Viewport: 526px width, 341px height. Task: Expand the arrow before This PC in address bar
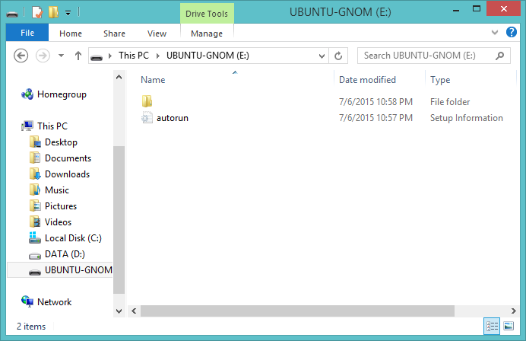click(110, 56)
